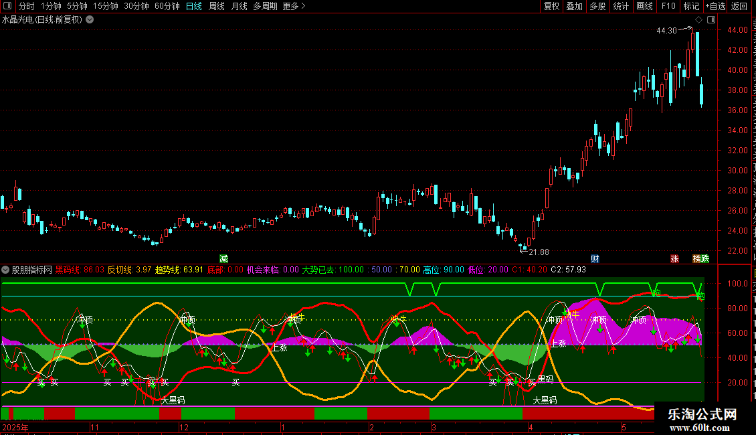
Task: Open the 股朋指标网 indicator dropdown arrow
Action: tap(5, 270)
